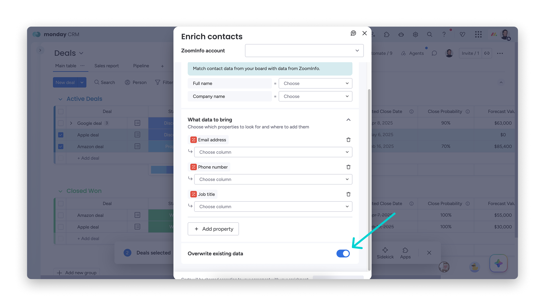Uncheck the Amazon deal in Active Deals
Viewport: 545px width, 306px height.
click(x=61, y=146)
